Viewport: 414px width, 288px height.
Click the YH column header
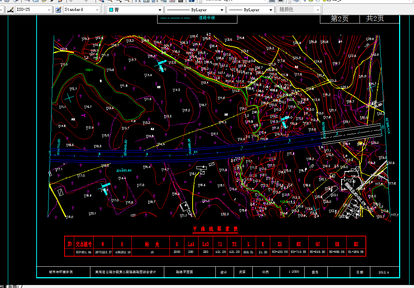click(x=337, y=244)
